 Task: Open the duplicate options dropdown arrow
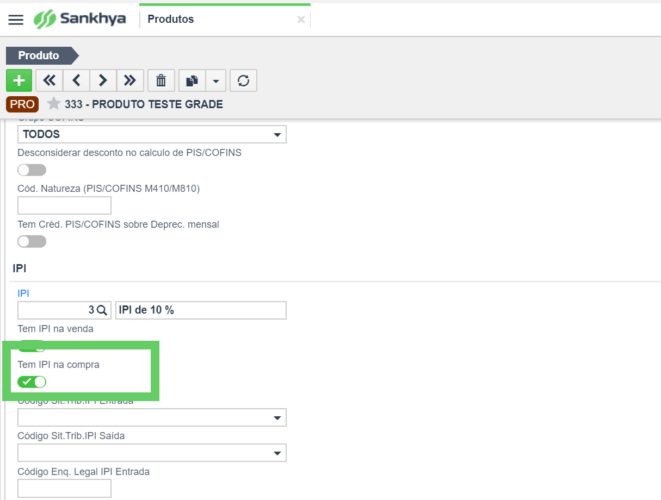(216, 80)
